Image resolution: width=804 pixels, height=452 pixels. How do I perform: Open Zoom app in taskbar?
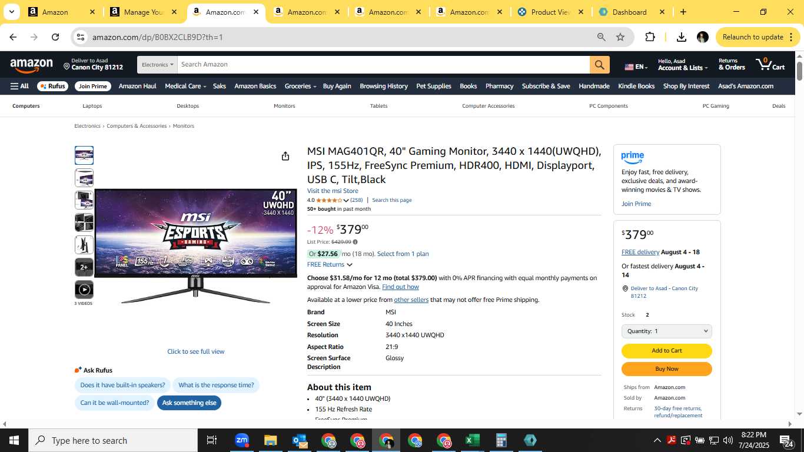coord(242,440)
